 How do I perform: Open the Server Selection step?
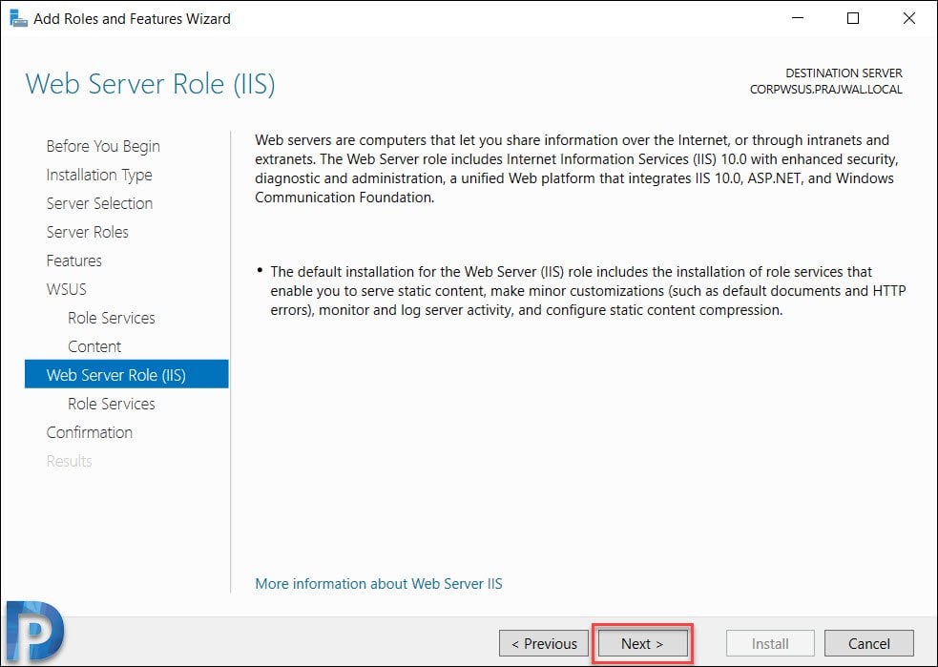tap(99, 203)
